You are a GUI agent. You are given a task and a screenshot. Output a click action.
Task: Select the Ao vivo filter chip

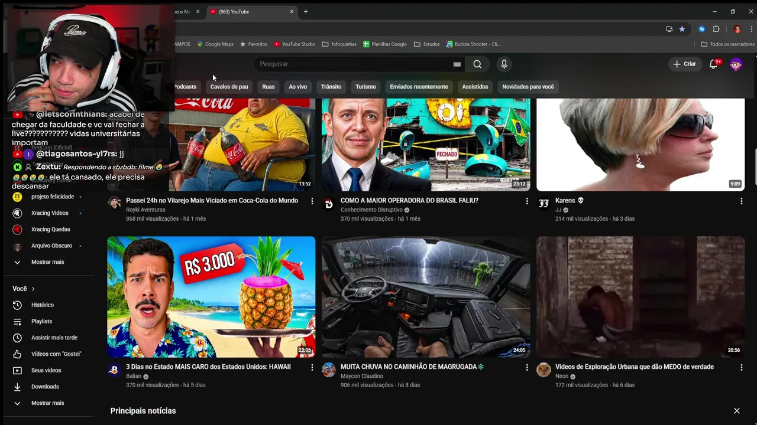pyautogui.click(x=297, y=87)
